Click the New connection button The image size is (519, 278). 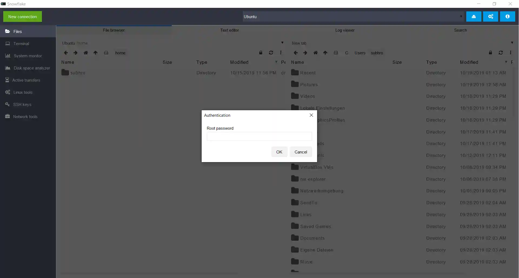click(22, 16)
